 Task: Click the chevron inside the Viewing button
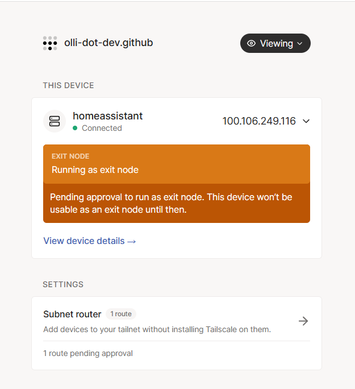(300, 44)
